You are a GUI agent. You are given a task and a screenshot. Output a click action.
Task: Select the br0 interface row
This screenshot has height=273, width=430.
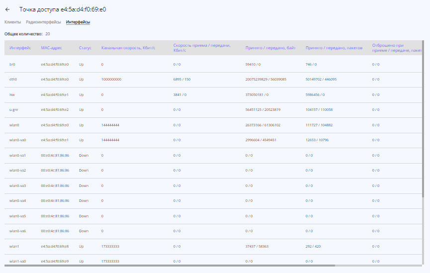[x=12, y=64]
